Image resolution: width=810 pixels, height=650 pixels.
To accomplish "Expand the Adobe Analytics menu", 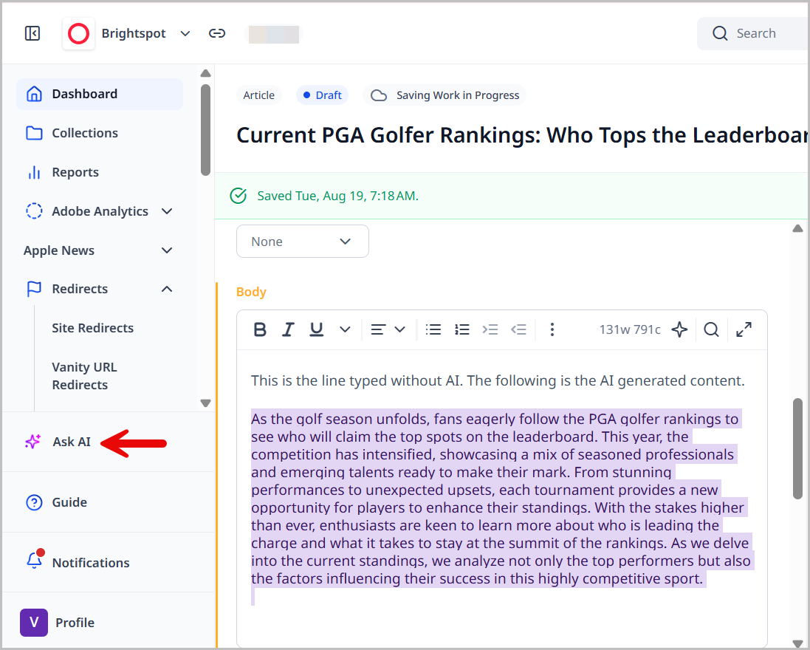I will [x=167, y=211].
